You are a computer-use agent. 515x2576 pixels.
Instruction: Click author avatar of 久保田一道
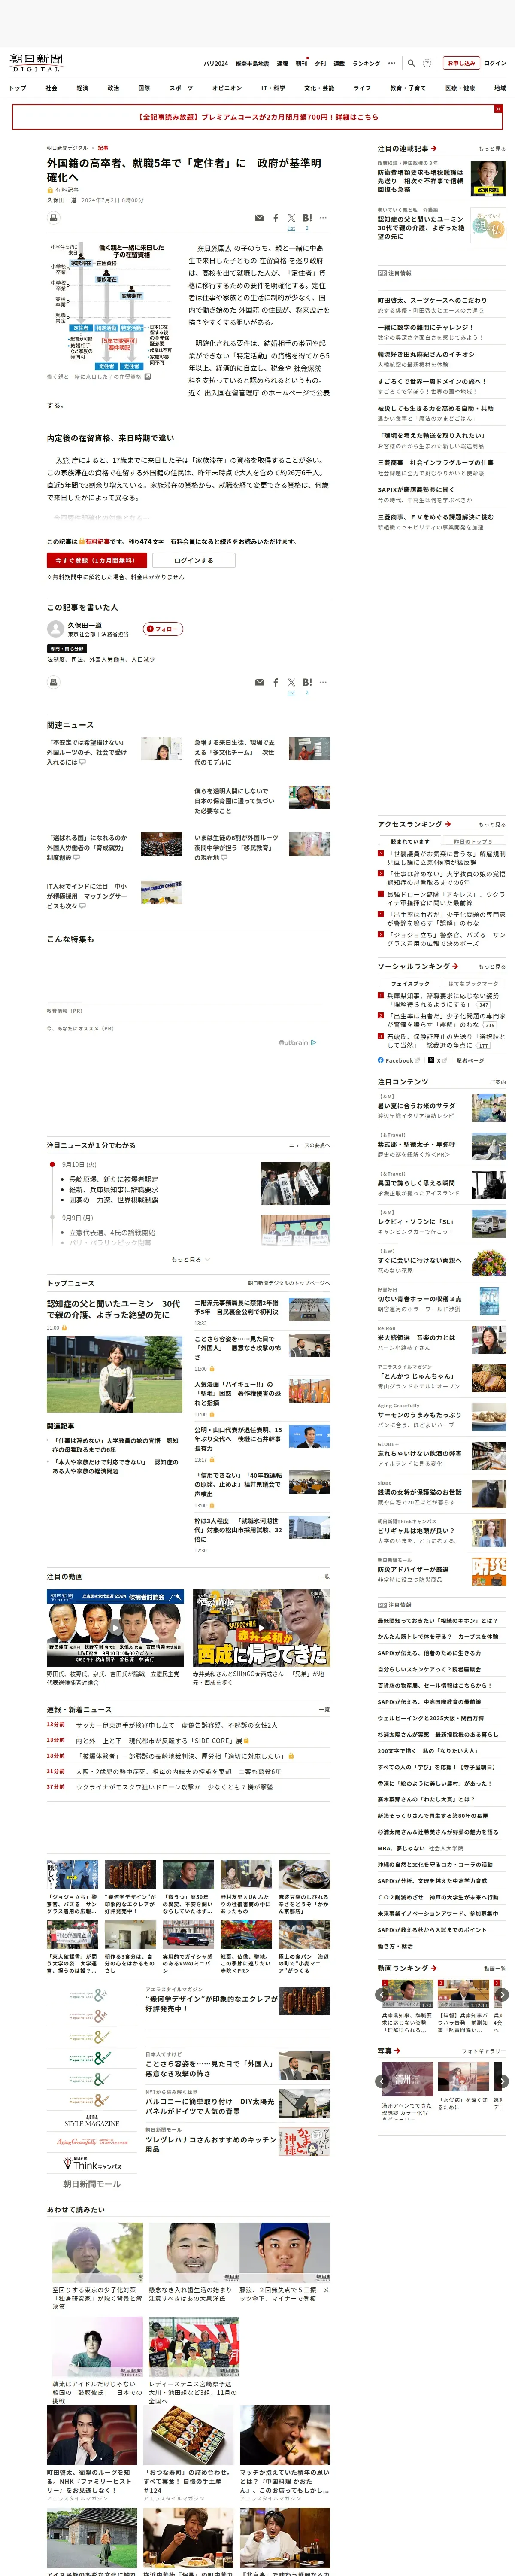[x=55, y=629]
